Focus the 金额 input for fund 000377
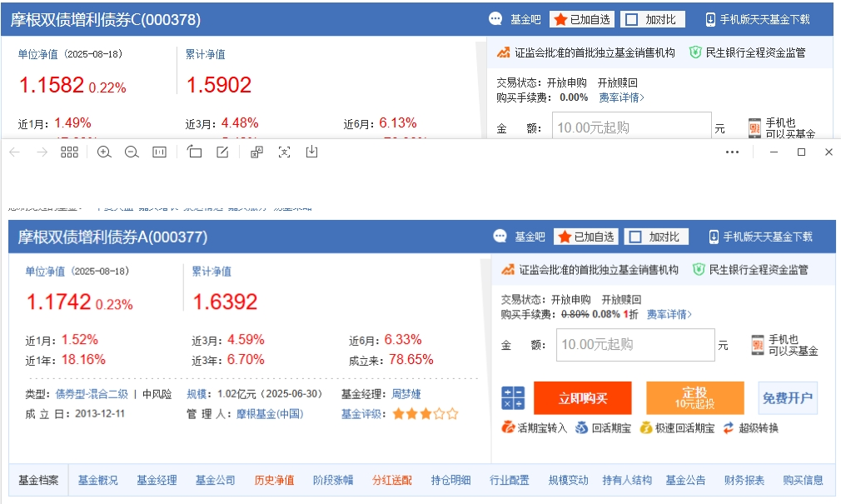This screenshot has height=504, width=841. (x=635, y=345)
